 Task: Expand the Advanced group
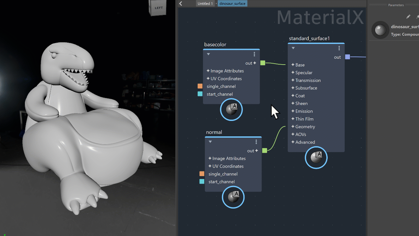[293, 142]
